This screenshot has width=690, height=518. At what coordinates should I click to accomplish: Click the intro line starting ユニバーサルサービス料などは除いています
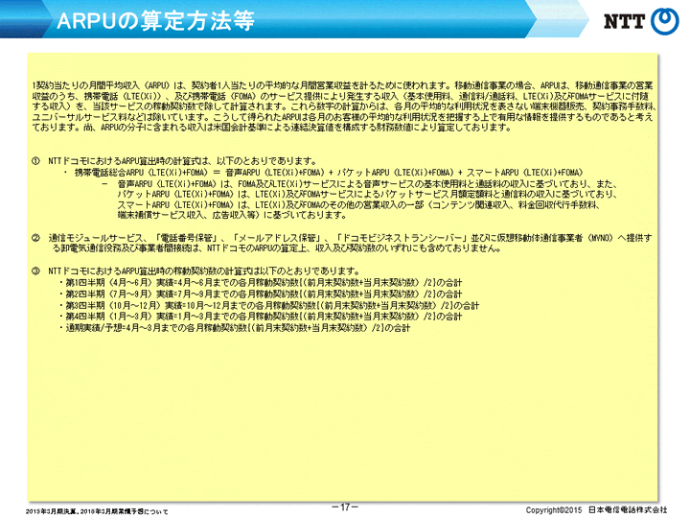tap(342, 117)
